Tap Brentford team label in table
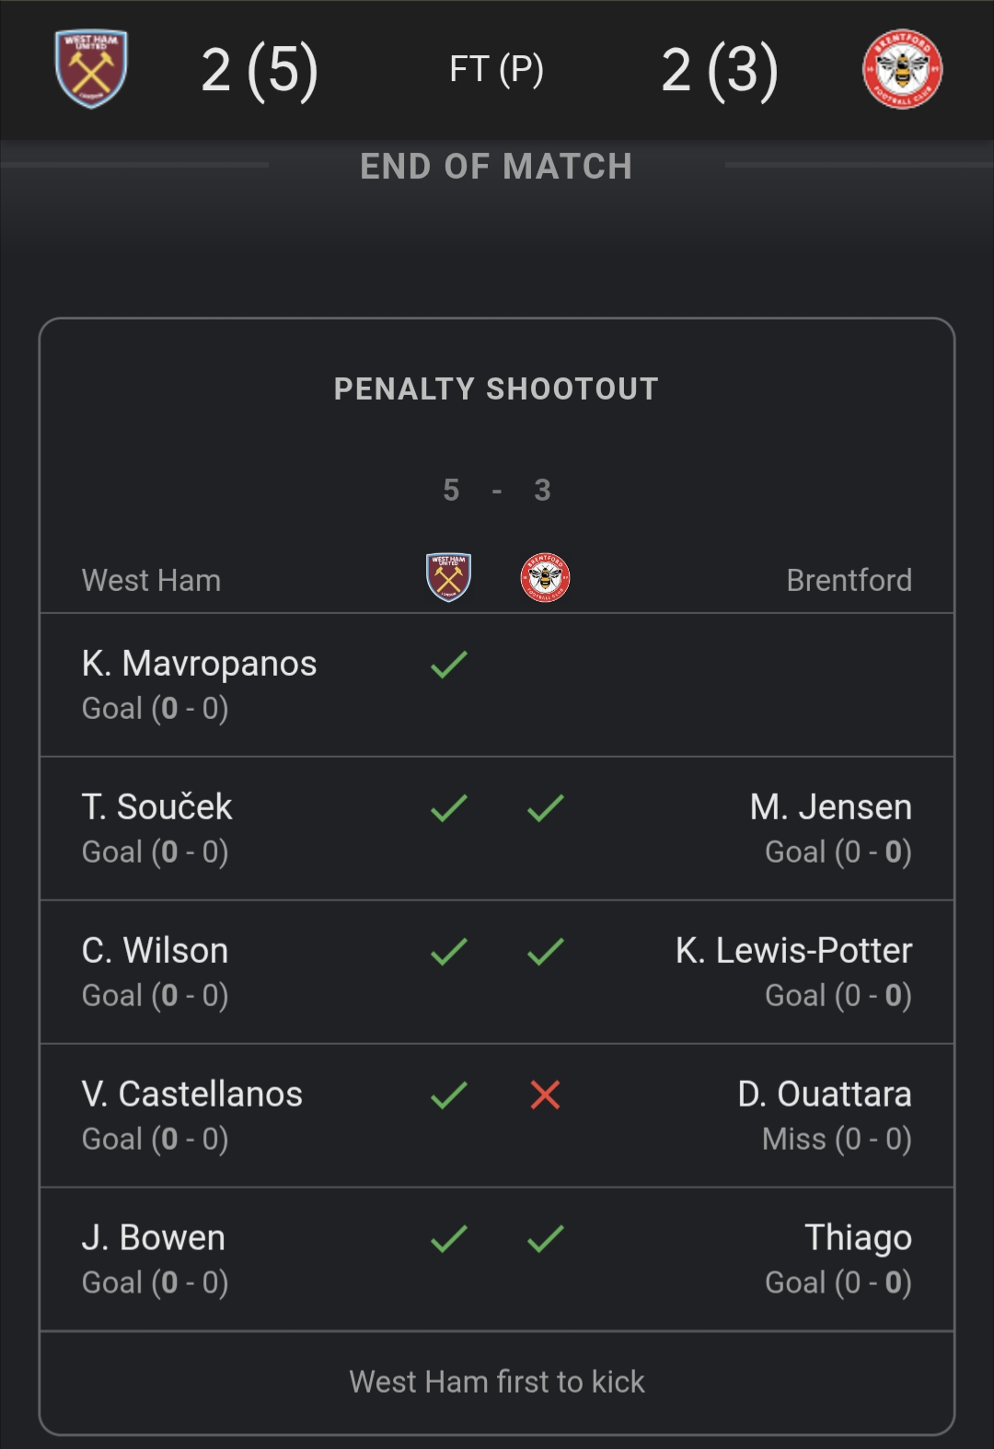The width and height of the screenshot is (994, 1449). 849,581
